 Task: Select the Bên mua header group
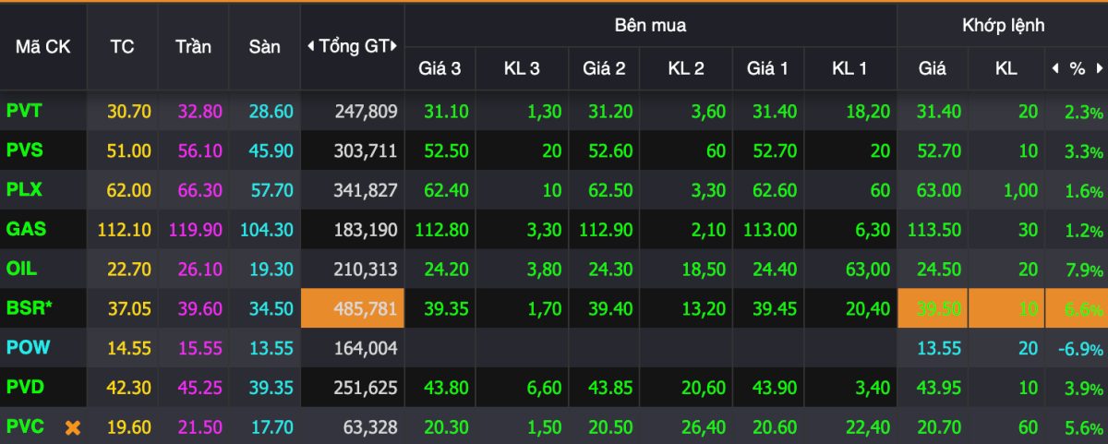650,25
